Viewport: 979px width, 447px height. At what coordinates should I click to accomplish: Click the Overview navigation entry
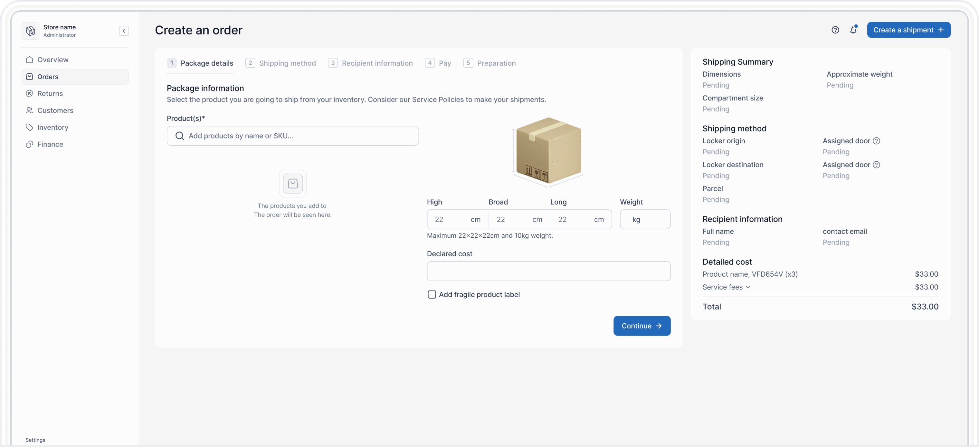coord(53,60)
